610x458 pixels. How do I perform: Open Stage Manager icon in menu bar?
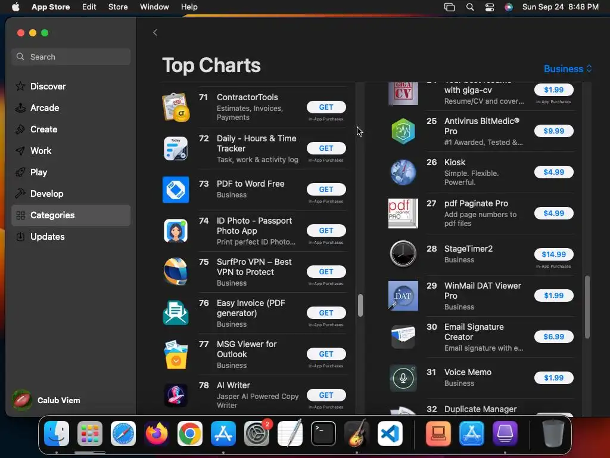449,7
